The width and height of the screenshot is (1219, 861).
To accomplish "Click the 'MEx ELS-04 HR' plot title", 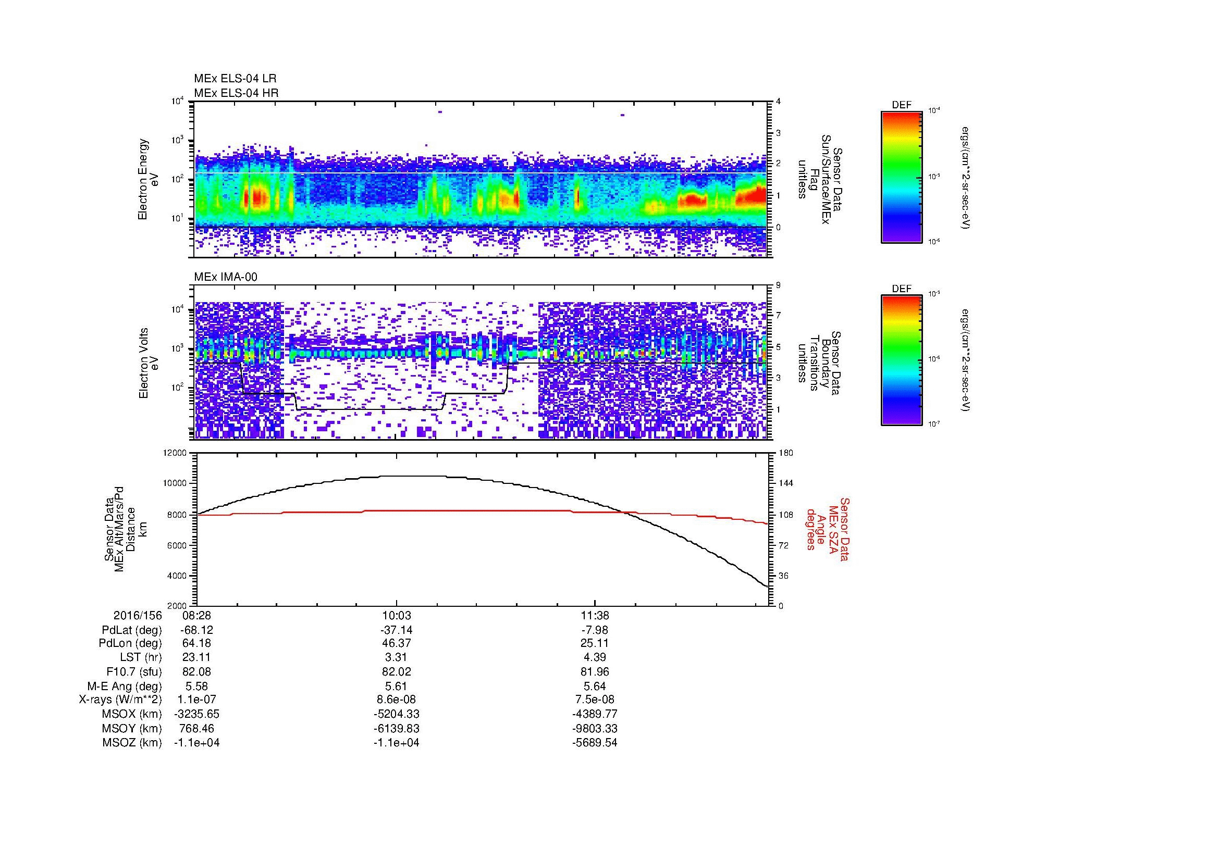I will point(236,93).
